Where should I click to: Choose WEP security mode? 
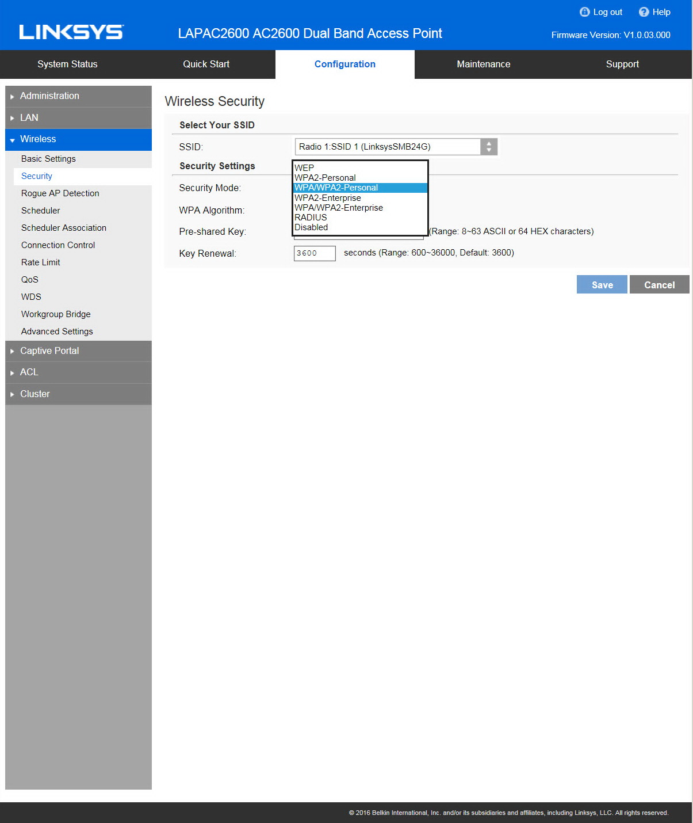(360, 168)
